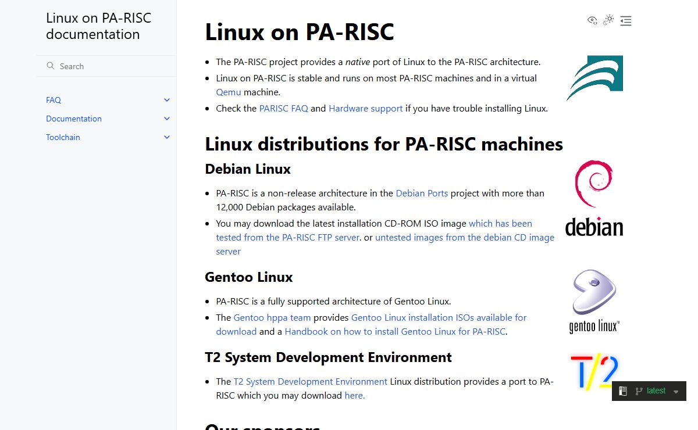Image resolution: width=698 pixels, height=430 pixels.
Task: Click the magnifier search icon
Action: pos(51,66)
